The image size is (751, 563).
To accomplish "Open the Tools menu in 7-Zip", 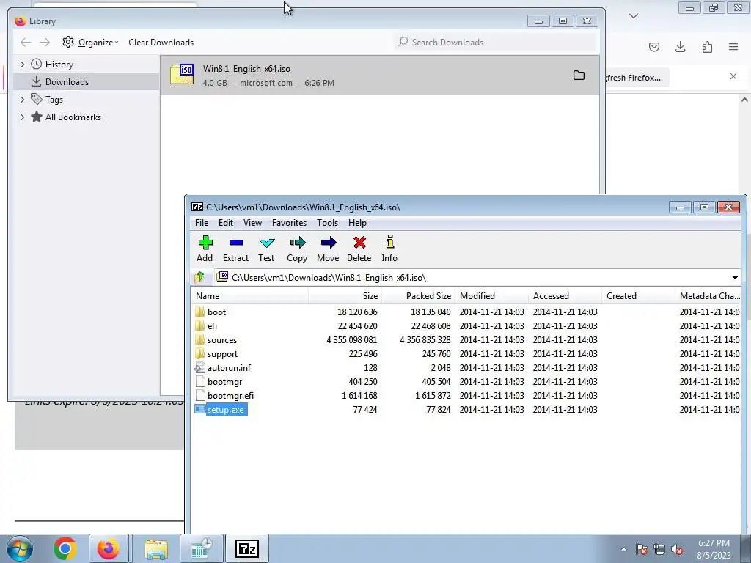I will coord(327,223).
